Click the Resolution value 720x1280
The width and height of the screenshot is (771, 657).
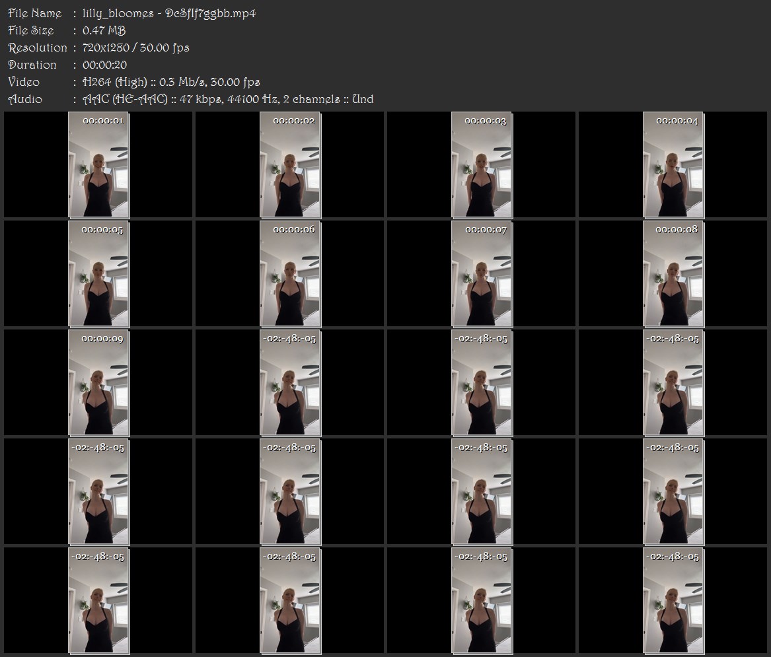106,48
